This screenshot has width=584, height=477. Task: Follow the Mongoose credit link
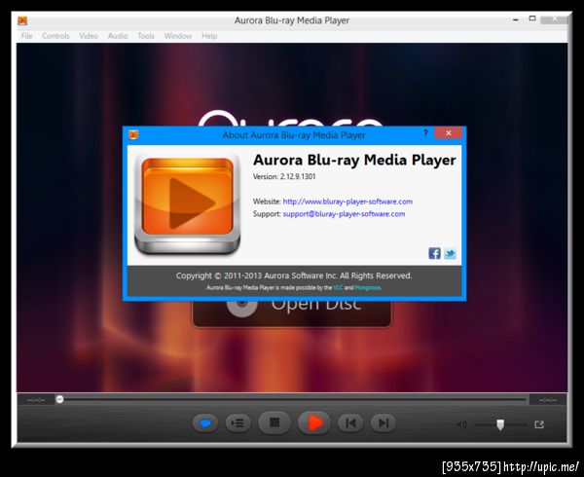point(368,287)
